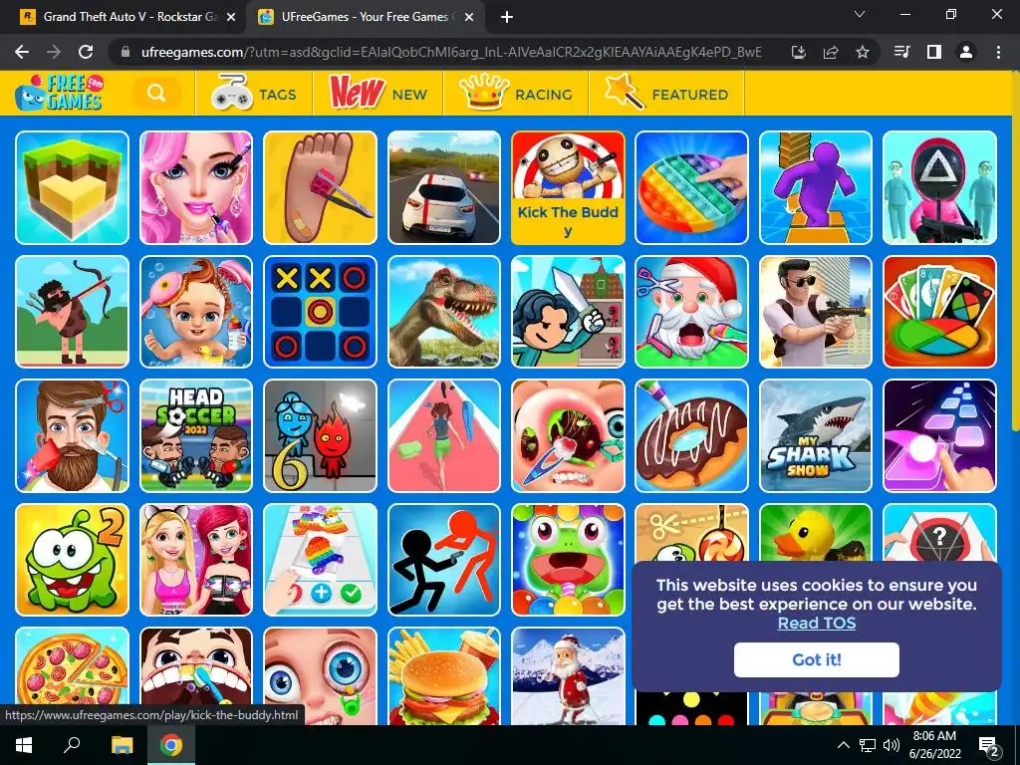Open the TAGS gamepad menu
The height and width of the screenshot is (765, 1020).
[254, 94]
